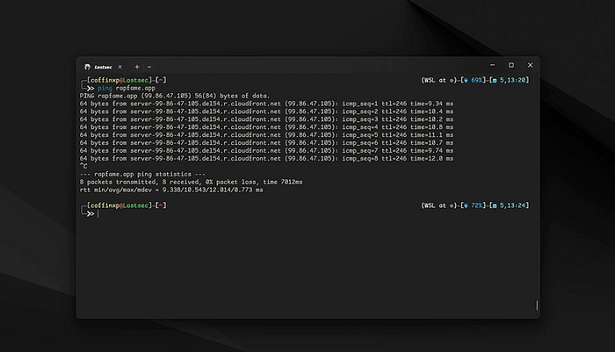Click the 5,13:24 clock segment
Screen dimensions: 615x352
[x=509, y=205]
